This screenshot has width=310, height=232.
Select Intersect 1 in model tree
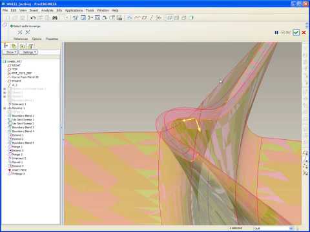[x=17, y=104]
